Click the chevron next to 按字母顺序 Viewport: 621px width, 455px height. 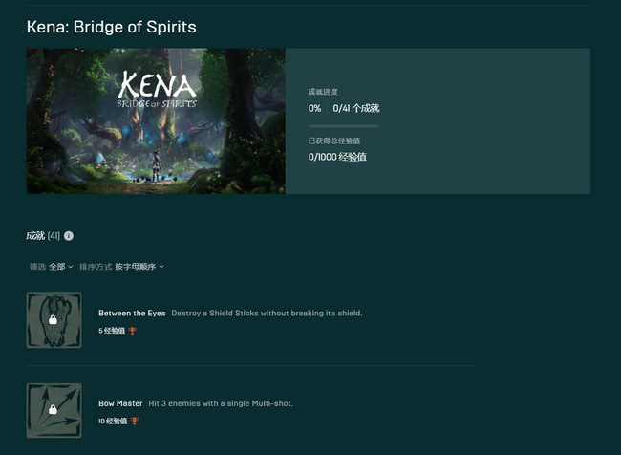pyautogui.click(x=161, y=267)
